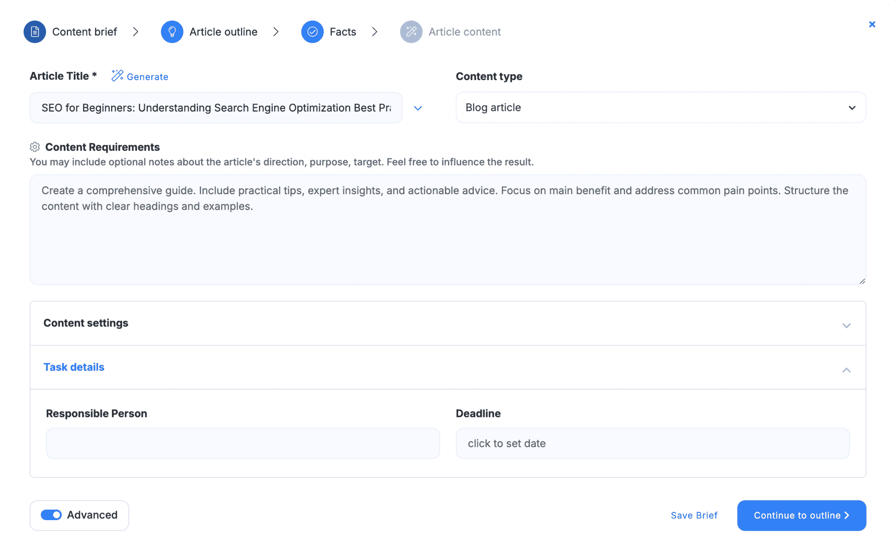Enable the Advanced toggle

click(x=50, y=515)
